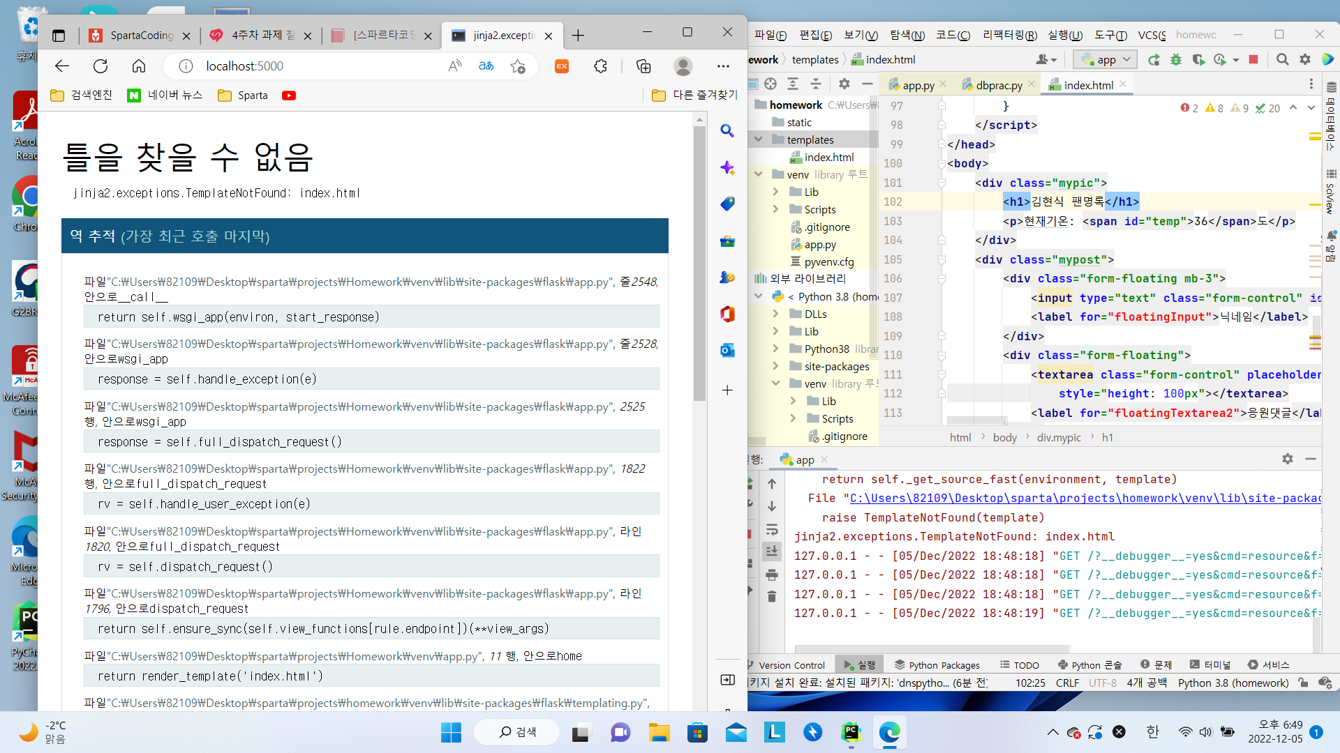Image resolution: width=1340 pixels, height=753 pixels.
Task: Open app.py editor tab
Action: click(918, 85)
